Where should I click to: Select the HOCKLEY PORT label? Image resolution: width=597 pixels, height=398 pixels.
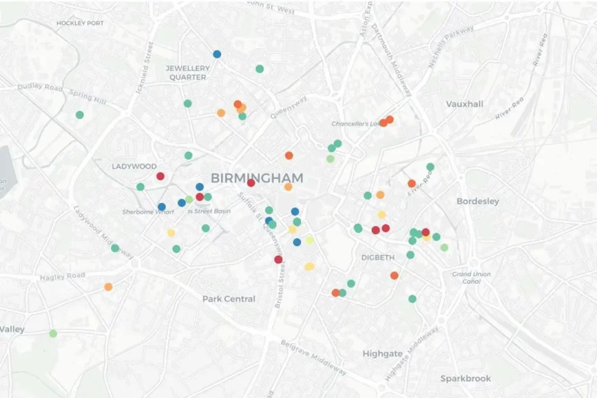pyautogui.click(x=80, y=23)
